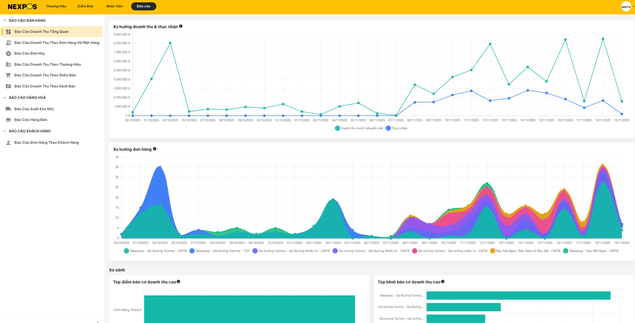
Task: Click info icon next to Xu hướng doanh thu
Action: coord(181,26)
